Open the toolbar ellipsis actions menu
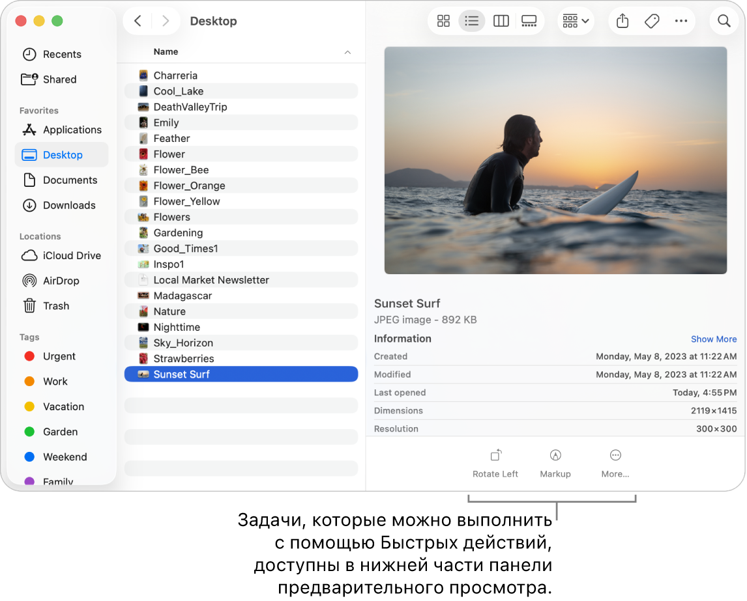Image resolution: width=747 pixels, height=601 pixels. click(681, 21)
